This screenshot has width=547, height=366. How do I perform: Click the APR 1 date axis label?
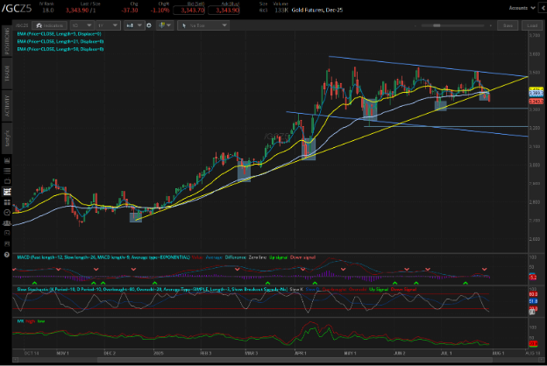[x=300, y=353]
